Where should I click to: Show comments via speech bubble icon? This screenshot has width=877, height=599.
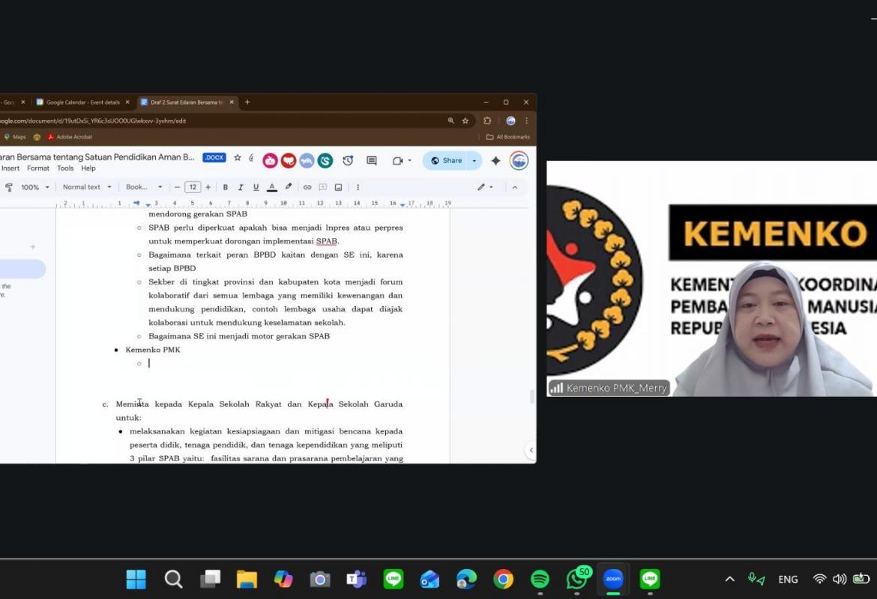(372, 160)
